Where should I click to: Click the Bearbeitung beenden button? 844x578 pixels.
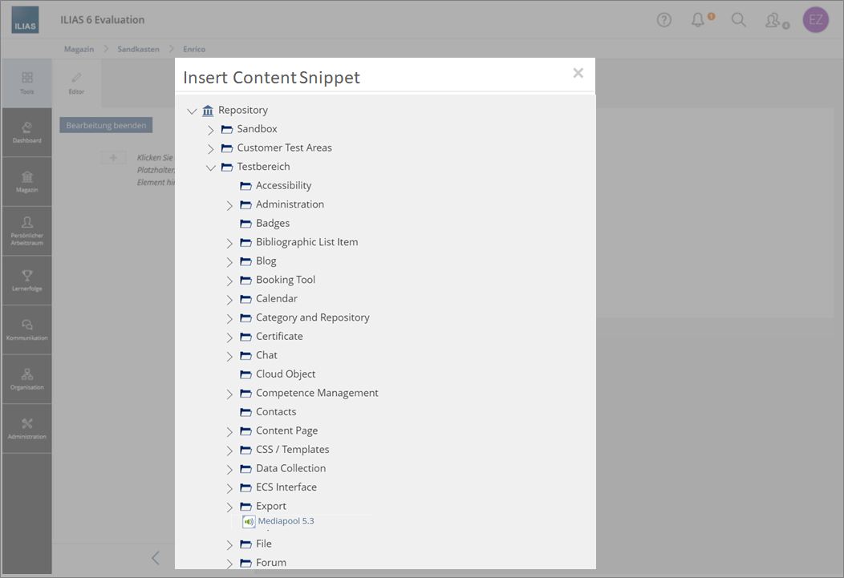pos(106,126)
